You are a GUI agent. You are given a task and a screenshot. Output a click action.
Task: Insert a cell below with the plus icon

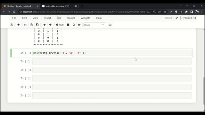click(19, 25)
